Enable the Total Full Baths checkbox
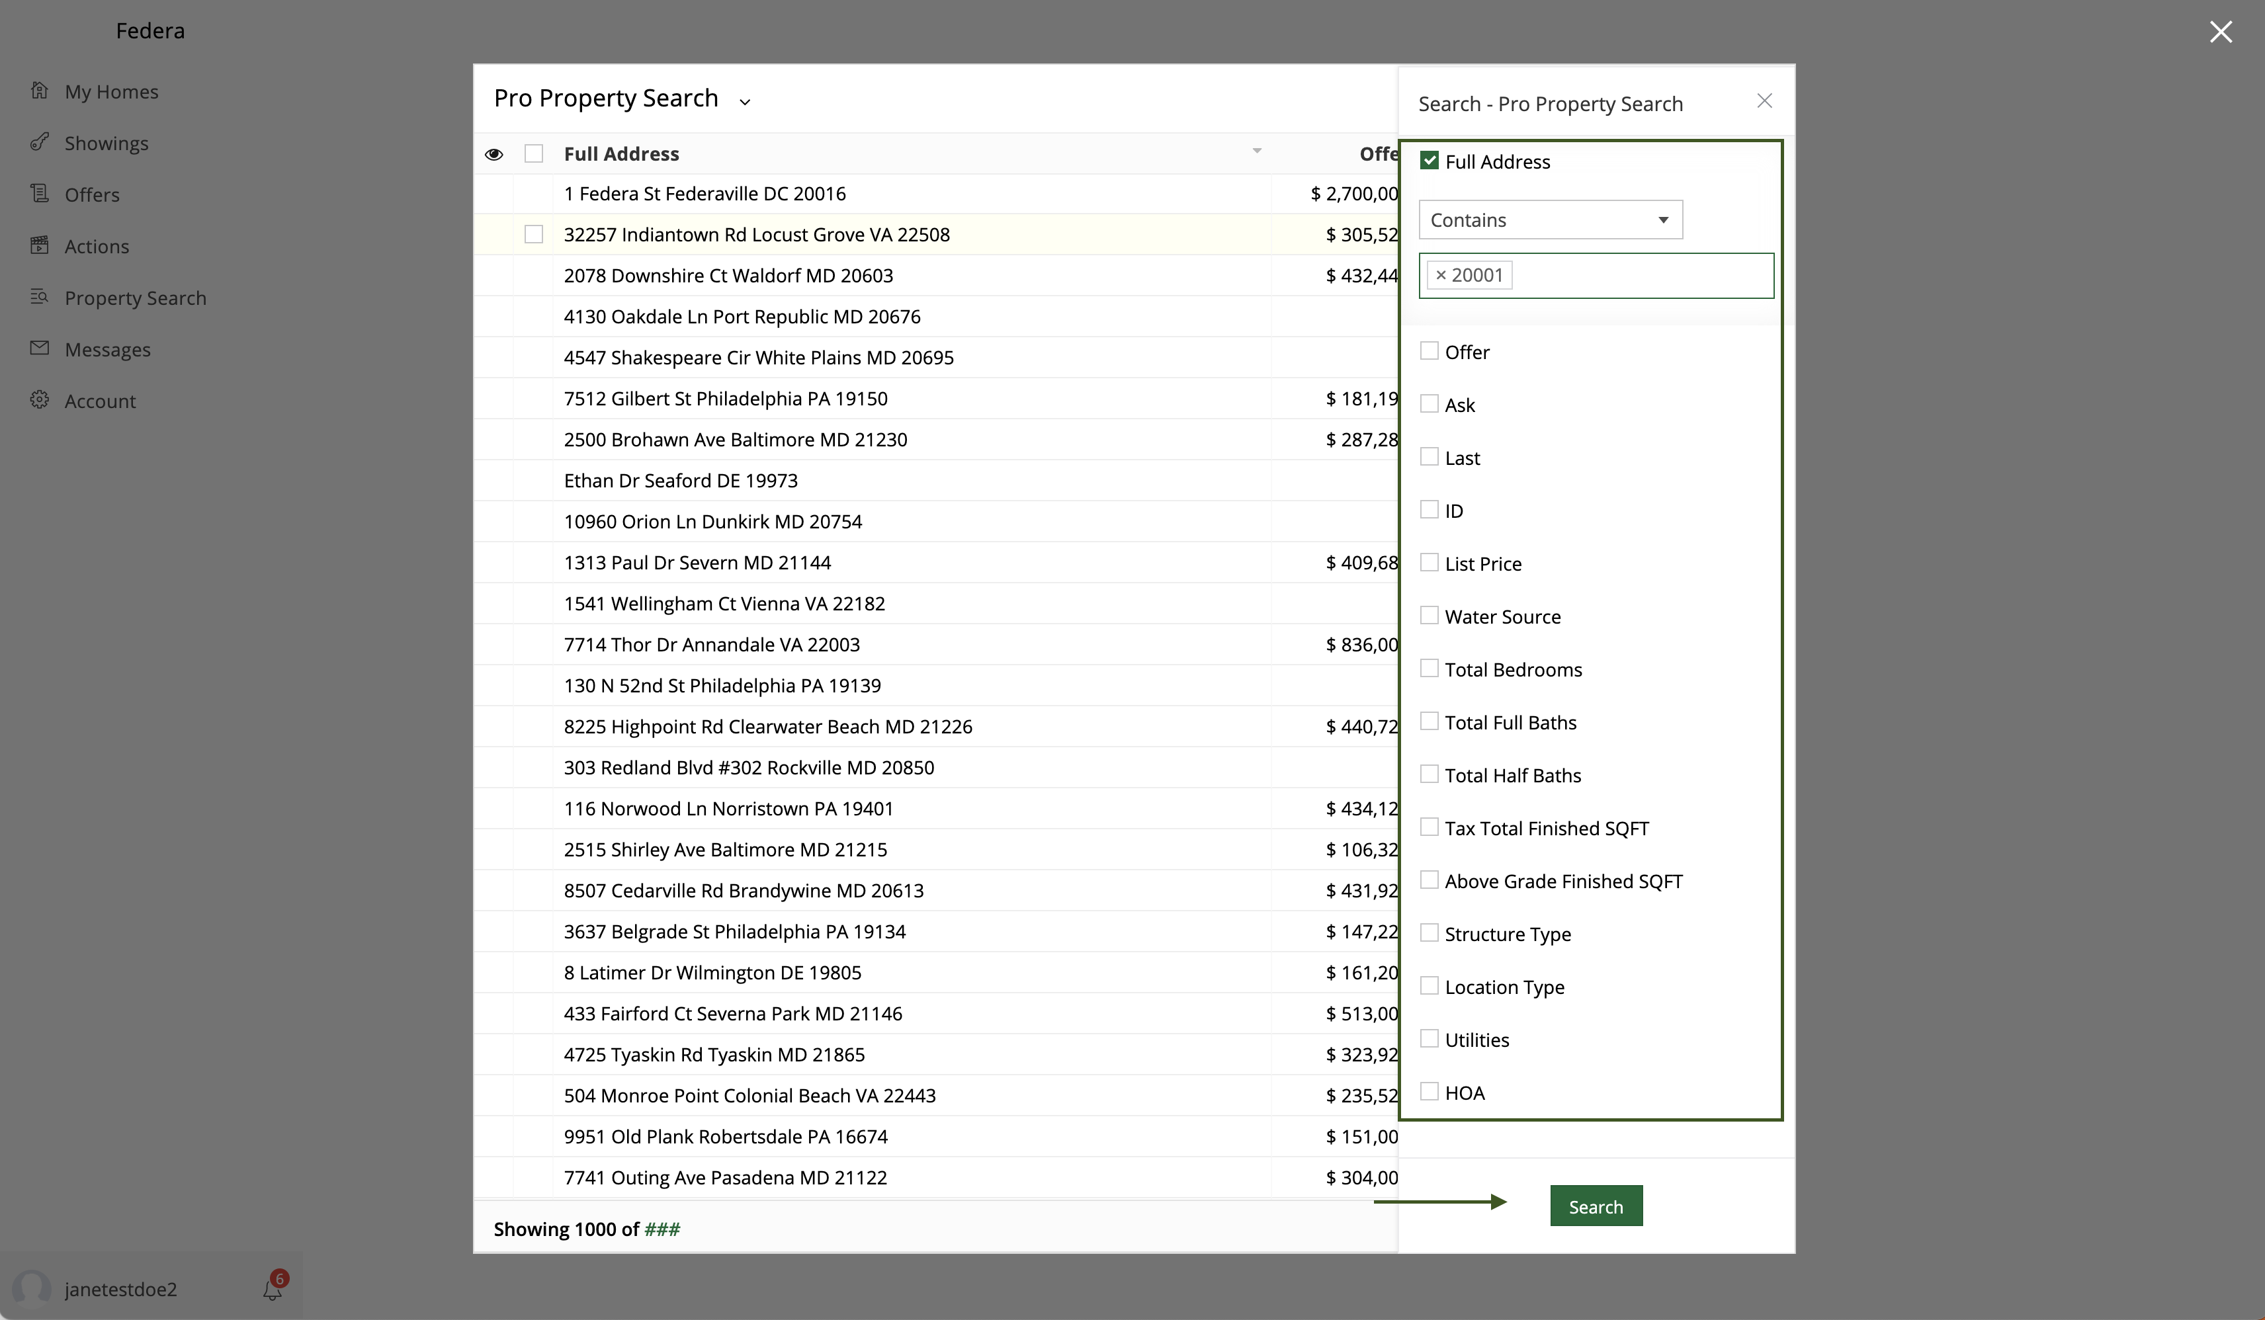The height and width of the screenshot is (1320, 2265). click(x=1429, y=722)
